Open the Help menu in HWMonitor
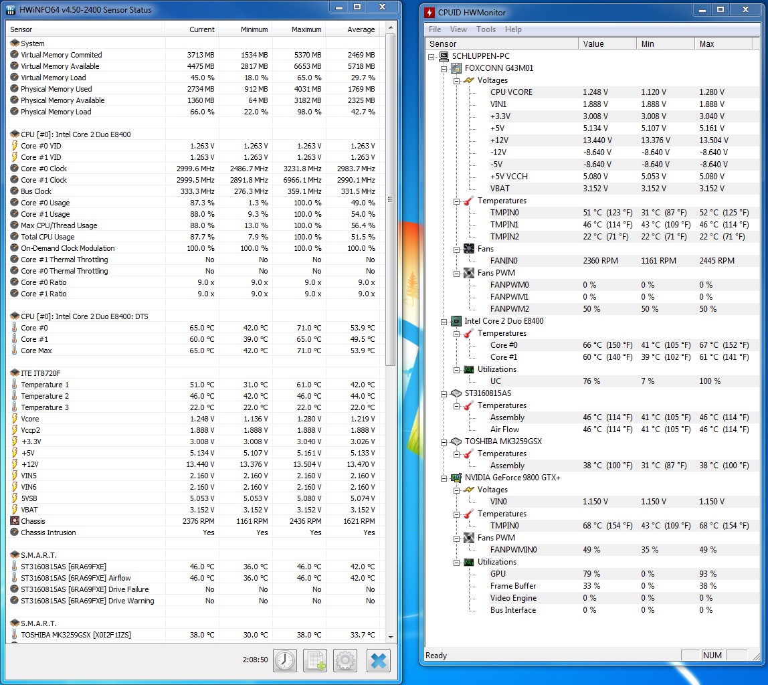The height and width of the screenshot is (685, 768). click(513, 29)
